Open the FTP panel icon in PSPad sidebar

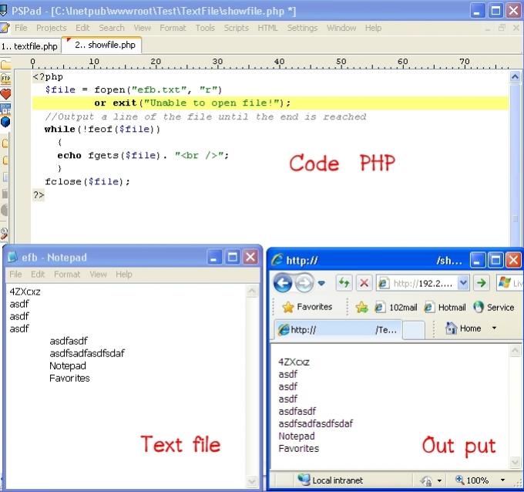tap(5, 79)
